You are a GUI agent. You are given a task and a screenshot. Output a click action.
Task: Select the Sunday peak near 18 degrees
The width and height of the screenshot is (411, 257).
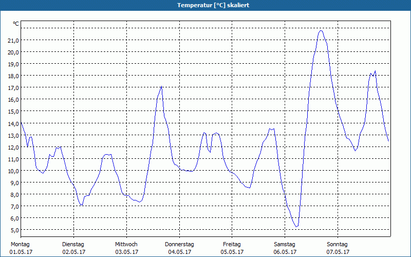point(375,71)
